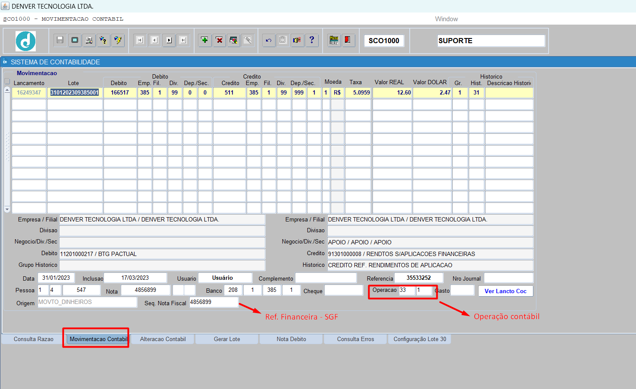Click the empty Complemento field
The image size is (636, 389).
click(x=326, y=278)
